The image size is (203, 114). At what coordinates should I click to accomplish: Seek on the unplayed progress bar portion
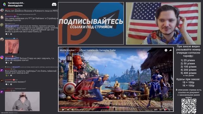[141, 107]
